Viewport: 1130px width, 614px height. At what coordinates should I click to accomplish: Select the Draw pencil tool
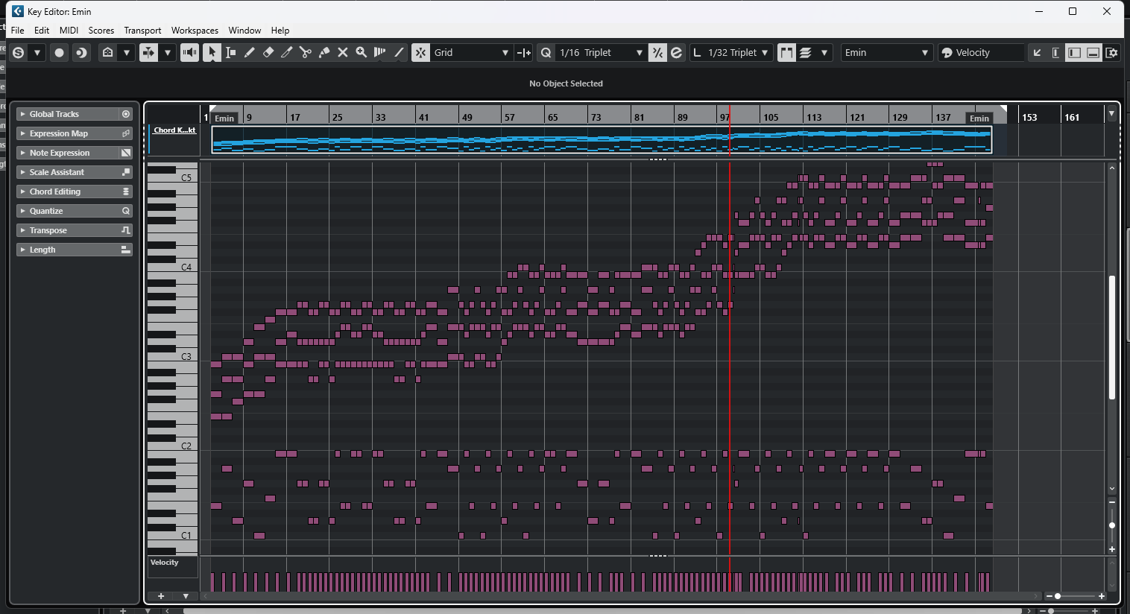click(249, 52)
